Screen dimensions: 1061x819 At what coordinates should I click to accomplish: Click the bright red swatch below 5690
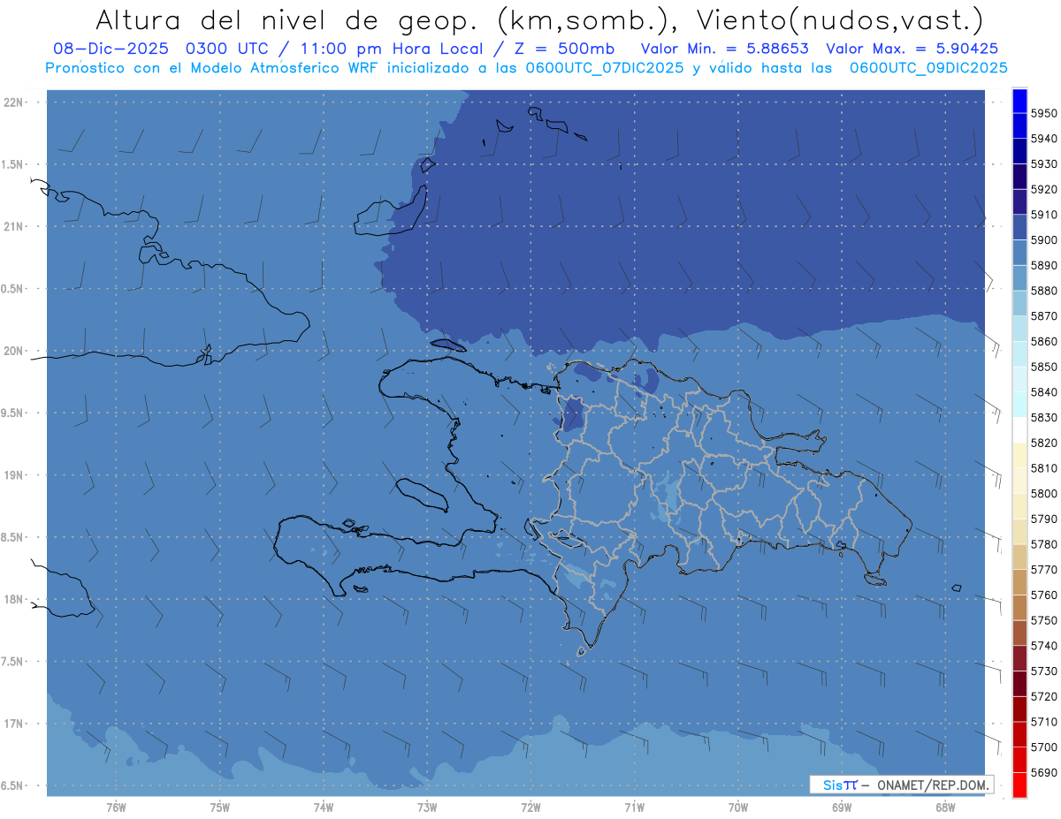coord(1019,785)
